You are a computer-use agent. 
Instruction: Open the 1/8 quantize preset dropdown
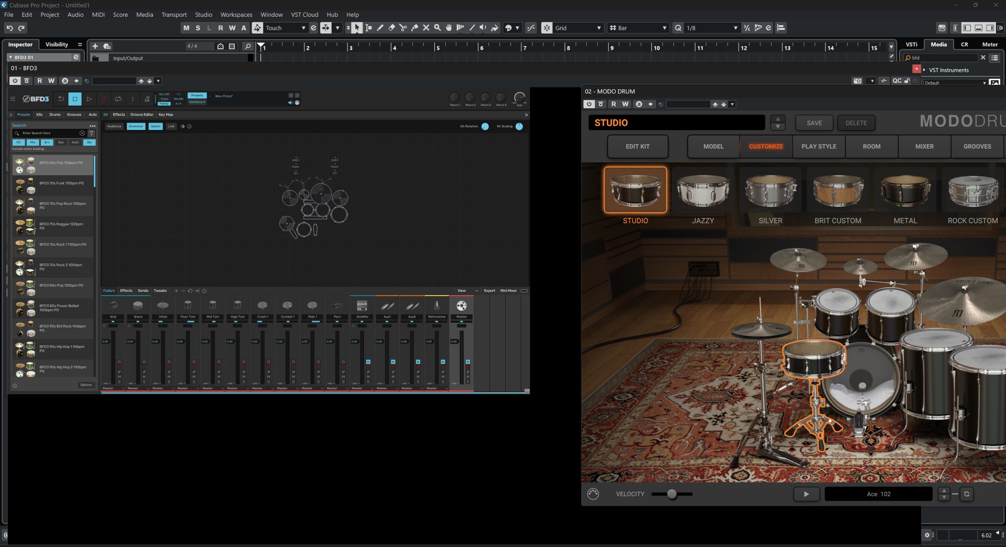[735, 28]
